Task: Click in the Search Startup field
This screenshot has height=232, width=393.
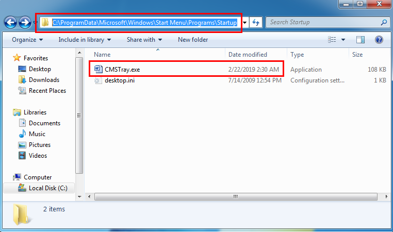Action: click(x=323, y=22)
